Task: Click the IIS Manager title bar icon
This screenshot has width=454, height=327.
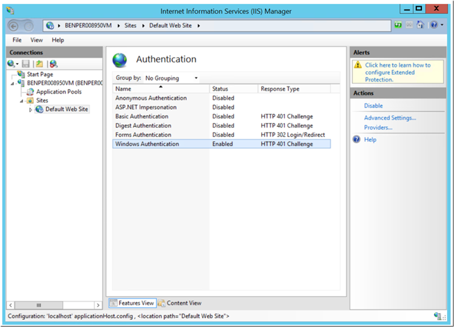Action: tap(10, 11)
